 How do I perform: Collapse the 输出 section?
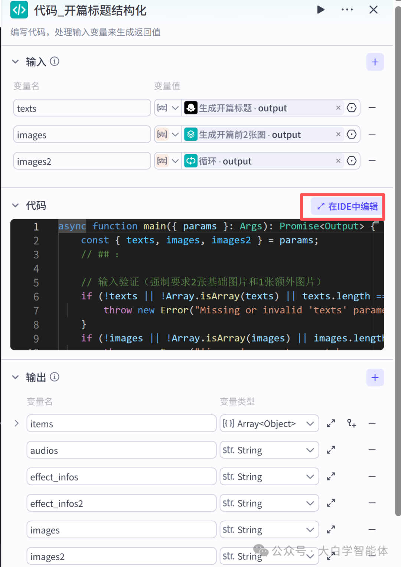coord(15,377)
